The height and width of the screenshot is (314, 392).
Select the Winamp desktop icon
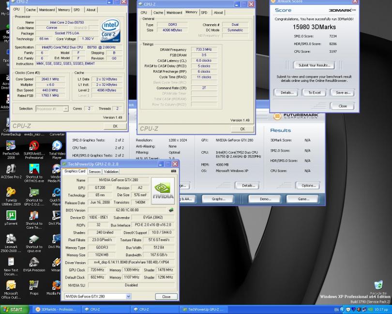click(x=57, y=265)
